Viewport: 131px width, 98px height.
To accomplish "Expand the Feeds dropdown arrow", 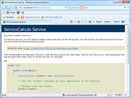I will (x=82, y=22).
